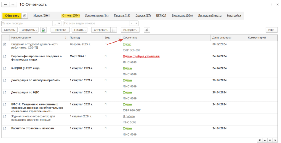Open the report type filter dropdown
The height and width of the screenshot is (143, 281).
pos(131,23)
